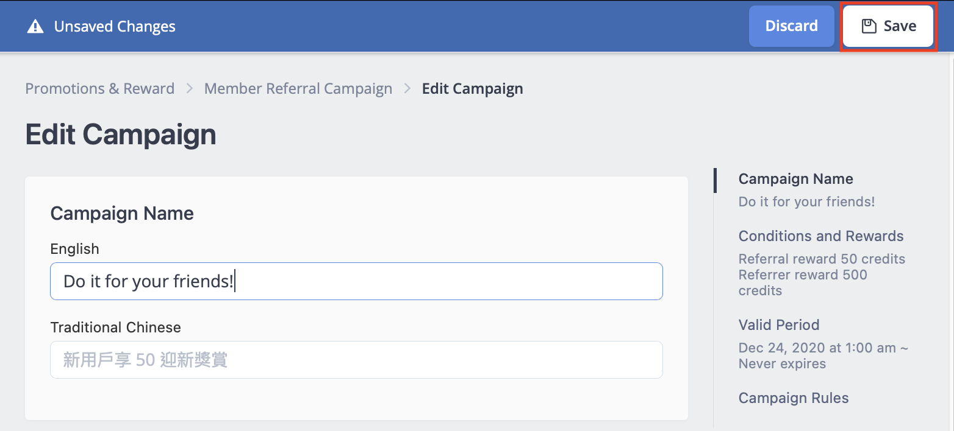This screenshot has width=954, height=431.
Task: Click the Referral reward 50 credits summary
Action: click(822, 259)
